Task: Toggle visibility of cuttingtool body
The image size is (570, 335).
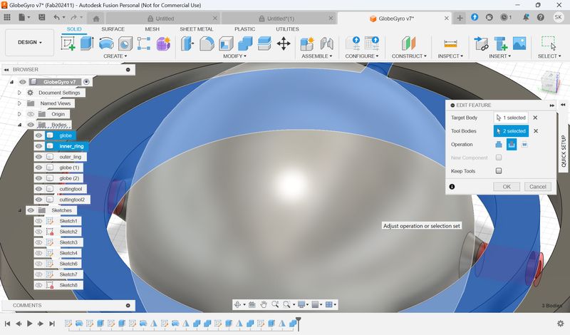Action: (x=39, y=189)
